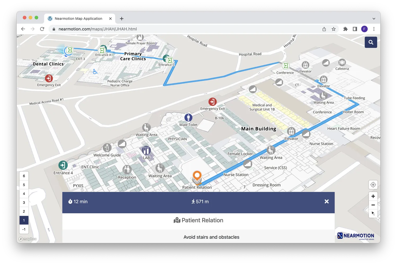
Task: Click the locate-me target icon
Action: 373,185
